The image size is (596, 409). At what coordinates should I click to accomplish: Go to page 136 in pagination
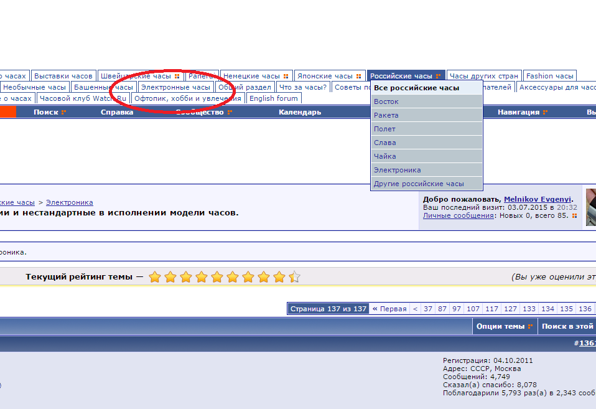pos(584,309)
